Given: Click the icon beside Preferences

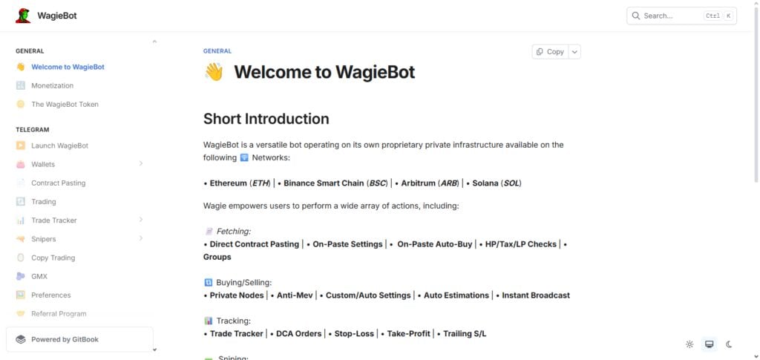Looking at the screenshot, I should click(x=20, y=295).
